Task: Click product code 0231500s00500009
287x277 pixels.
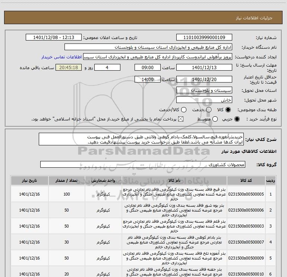Action: (246, 258)
